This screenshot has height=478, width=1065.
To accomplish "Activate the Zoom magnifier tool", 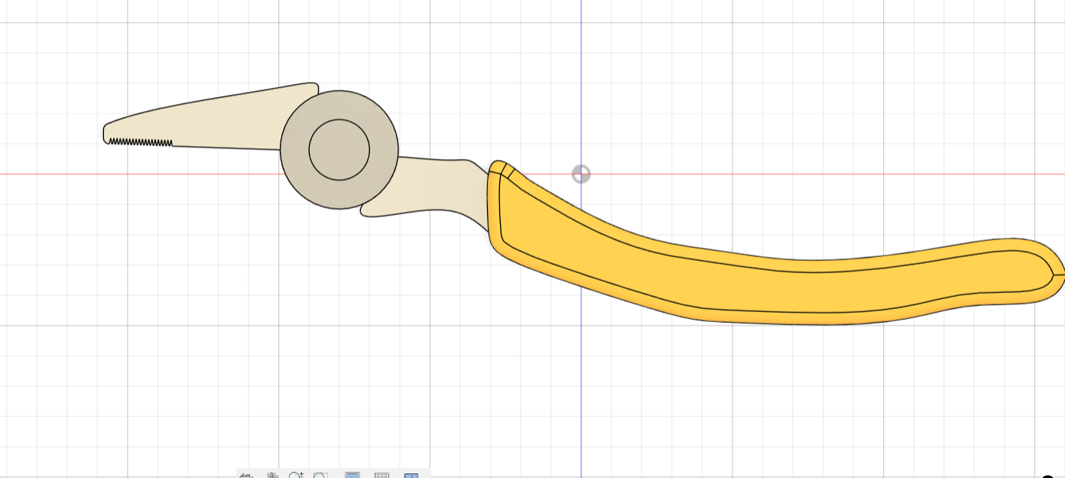I will pos(296,476).
